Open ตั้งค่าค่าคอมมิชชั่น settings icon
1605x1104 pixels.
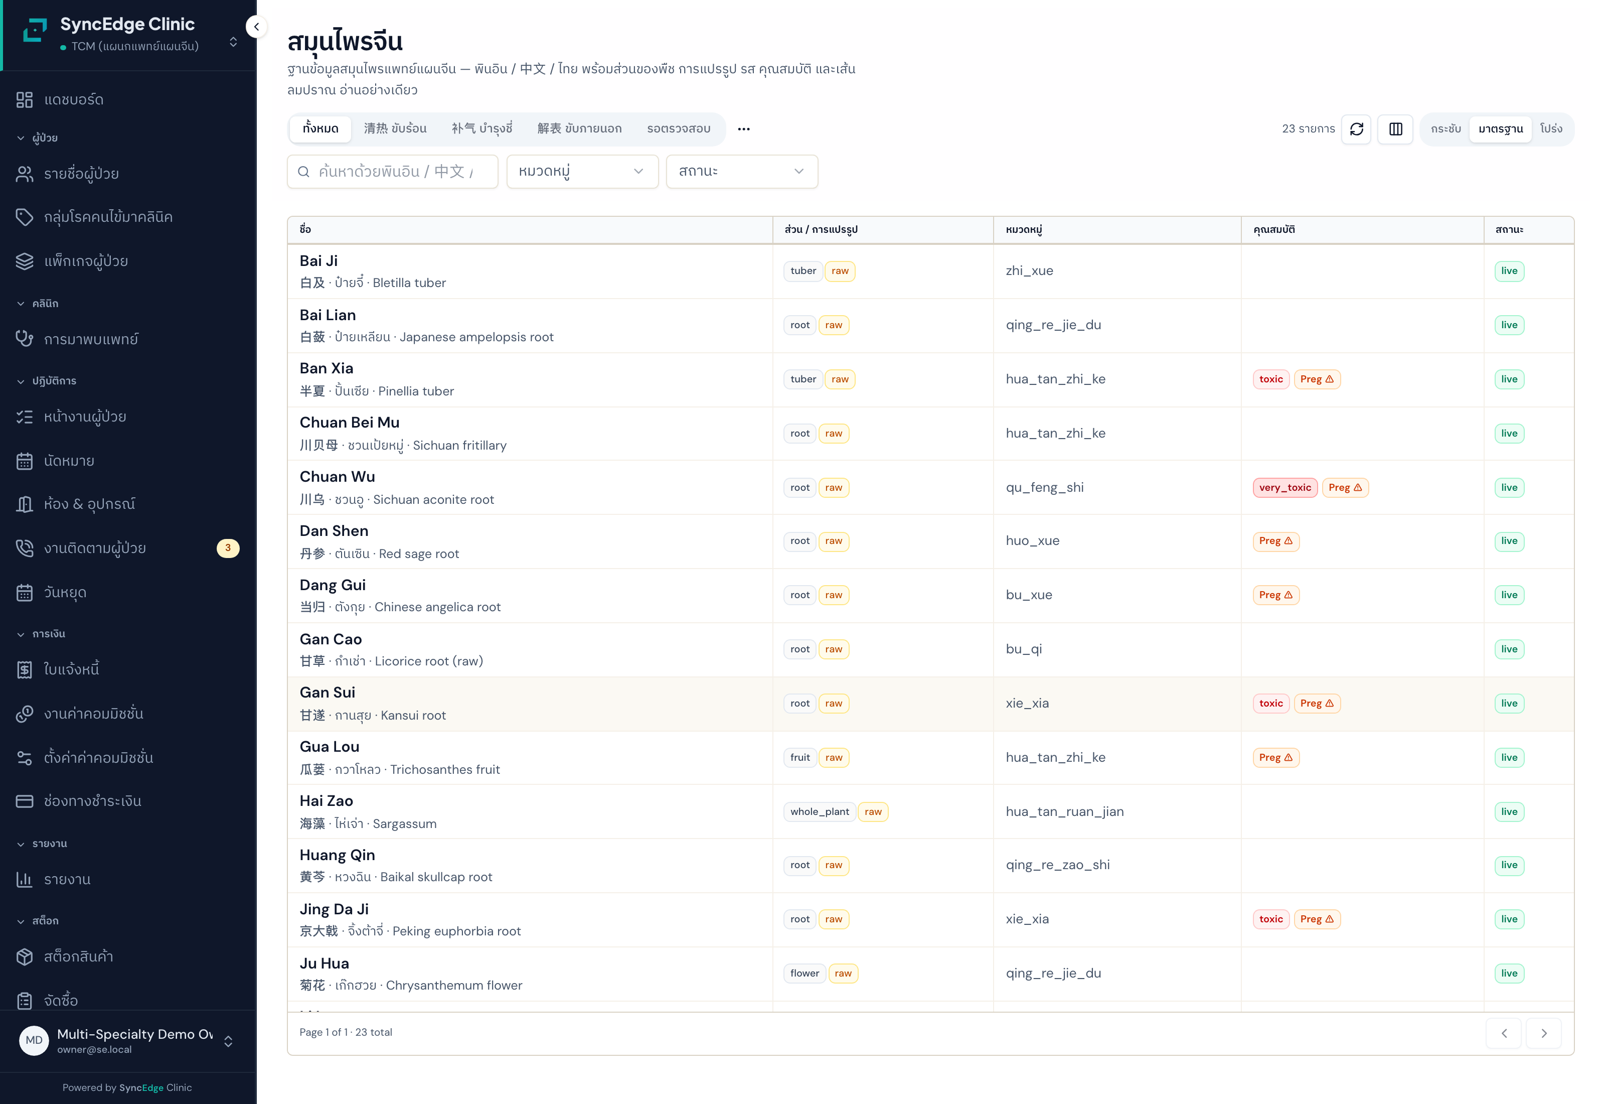click(x=25, y=758)
